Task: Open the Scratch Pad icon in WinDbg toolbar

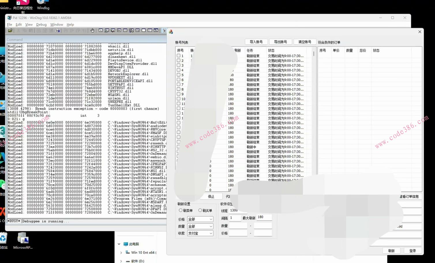Action: pos(144,30)
